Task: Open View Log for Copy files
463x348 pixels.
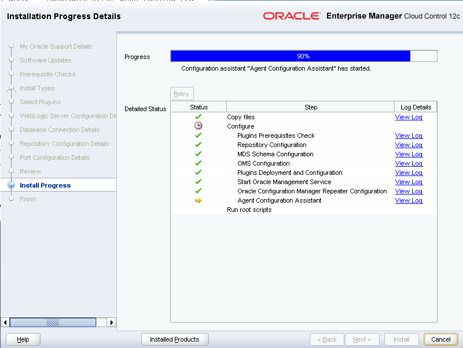Action: (x=409, y=117)
